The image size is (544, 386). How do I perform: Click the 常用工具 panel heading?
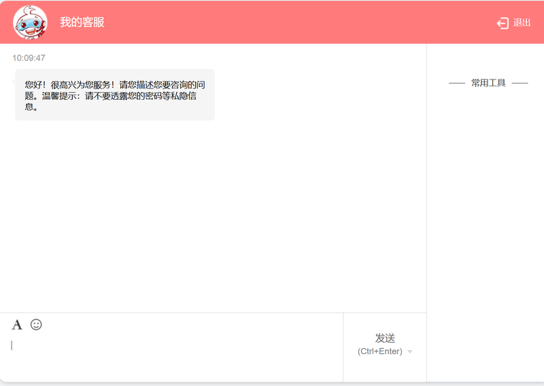[488, 83]
